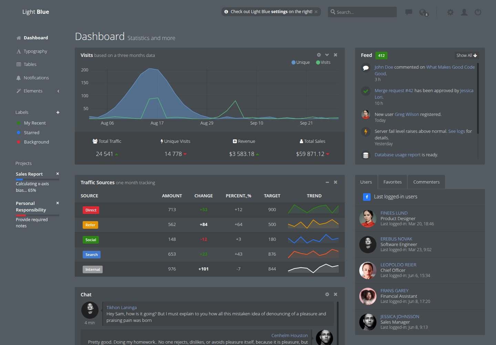Open the settings gear in top bar
This screenshot has height=345, width=496.
click(x=450, y=12)
